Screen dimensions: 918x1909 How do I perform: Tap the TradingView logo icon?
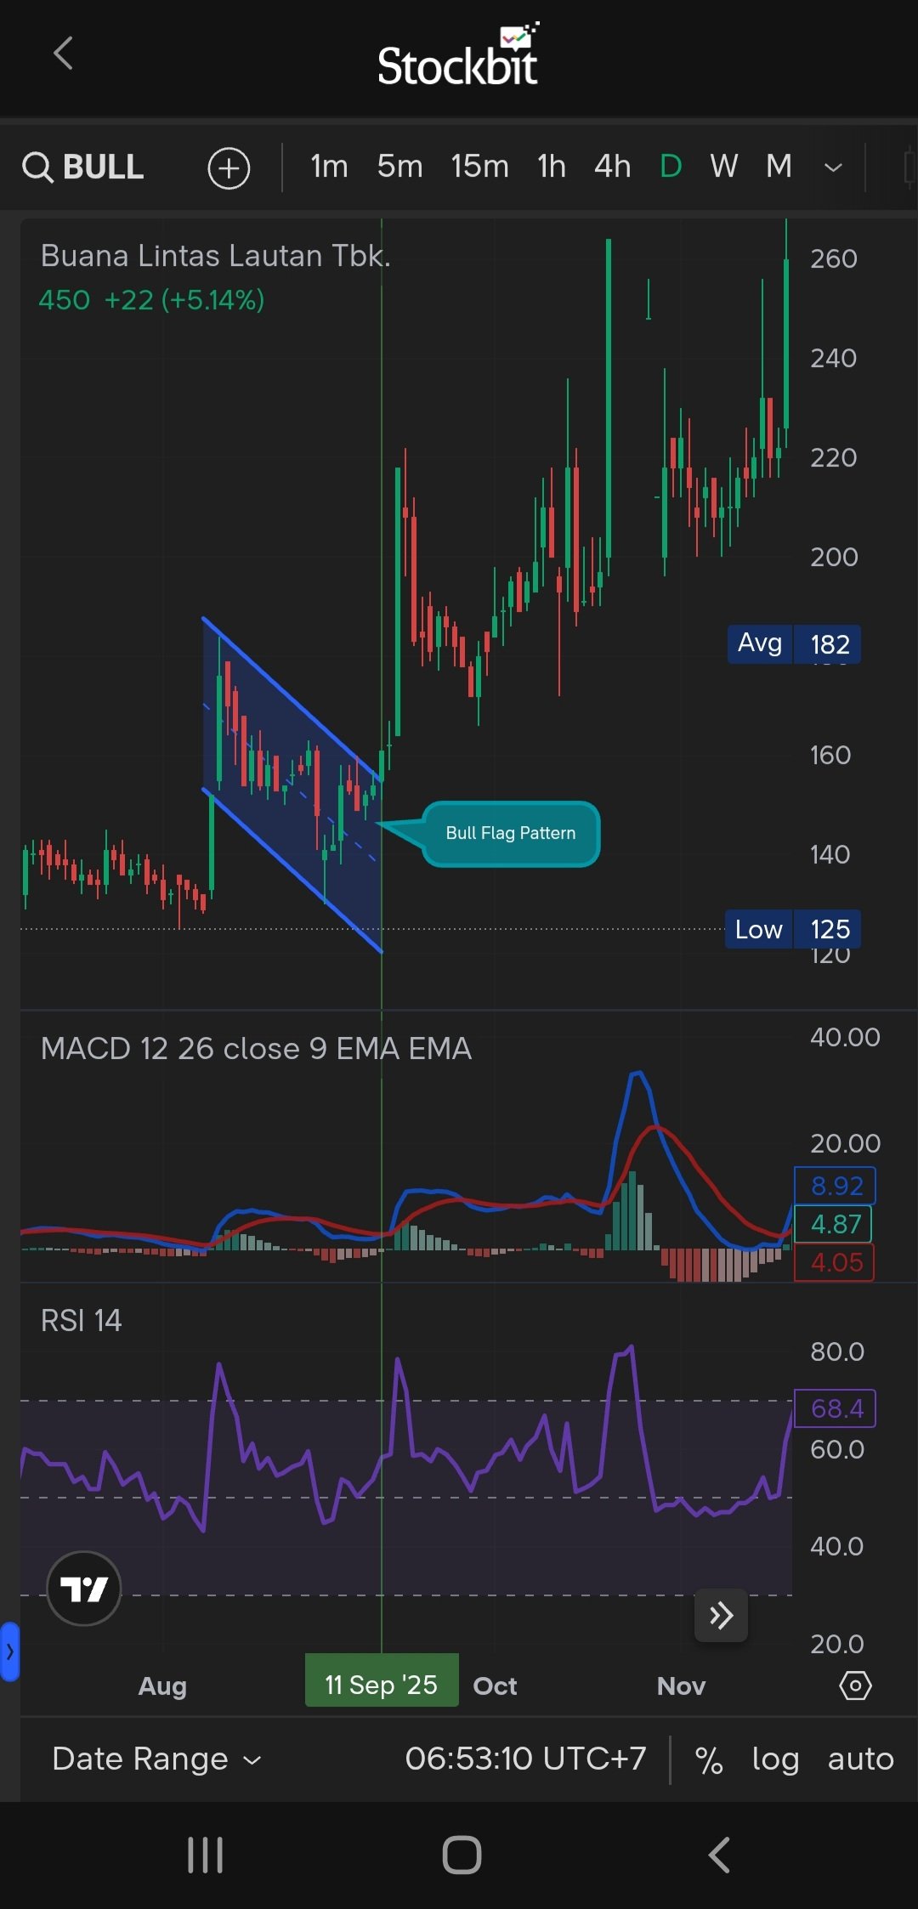[x=84, y=1588]
